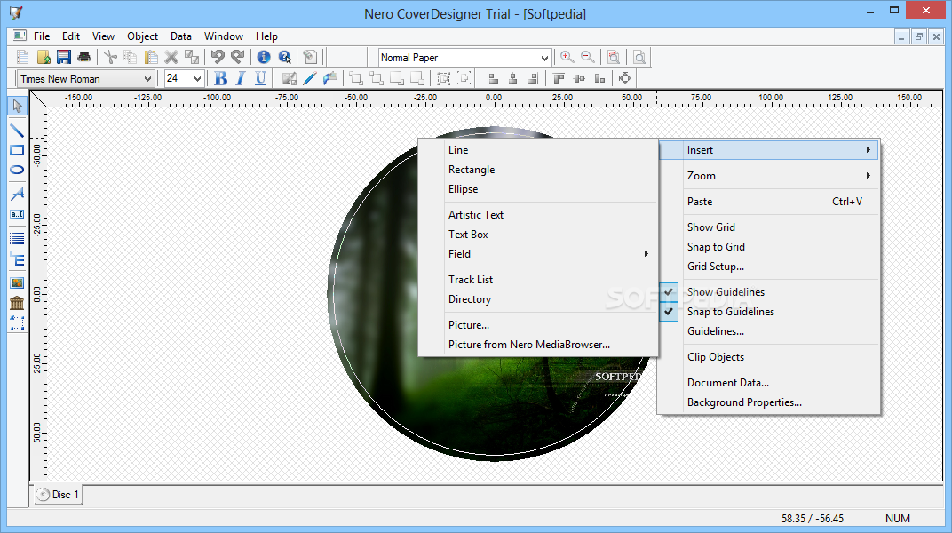Click the Cut scissors icon
Image resolution: width=952 pixels, height=533 pixels.
(110, 57)
